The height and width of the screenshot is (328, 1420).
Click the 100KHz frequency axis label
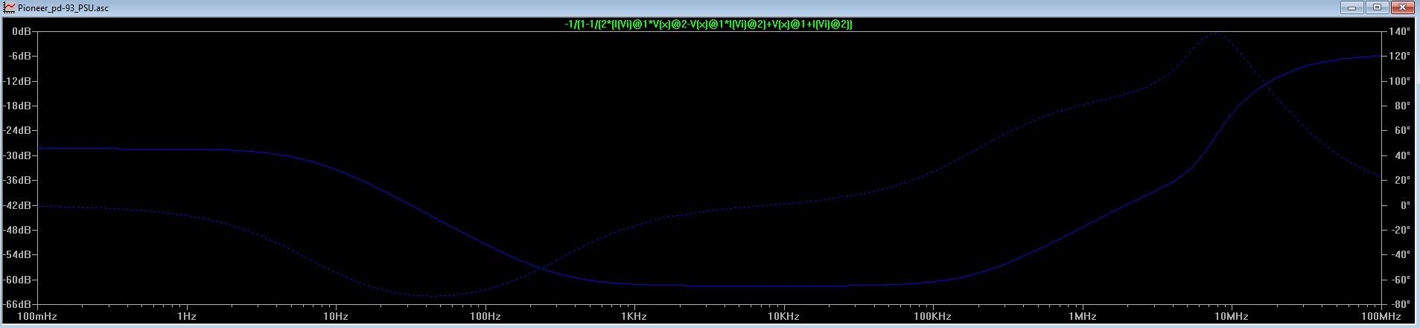pyautogui.click(x=932, y=317)
